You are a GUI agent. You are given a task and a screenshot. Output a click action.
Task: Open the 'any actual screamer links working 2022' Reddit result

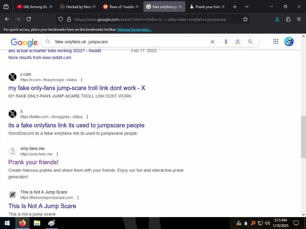click(x=55, y=51)
